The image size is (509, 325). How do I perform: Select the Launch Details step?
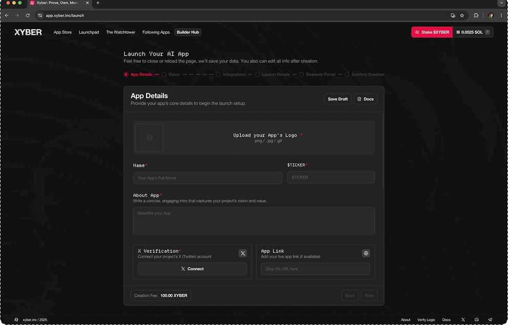[275, 74]
